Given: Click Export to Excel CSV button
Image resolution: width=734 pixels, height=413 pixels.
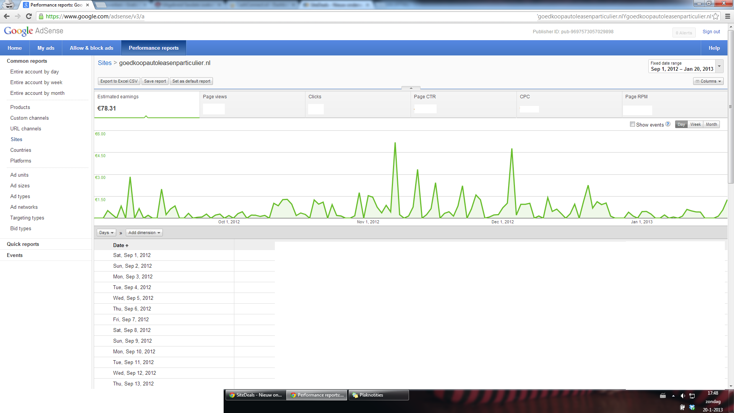Looking at the screenshot, I should (x=119, y=81).
